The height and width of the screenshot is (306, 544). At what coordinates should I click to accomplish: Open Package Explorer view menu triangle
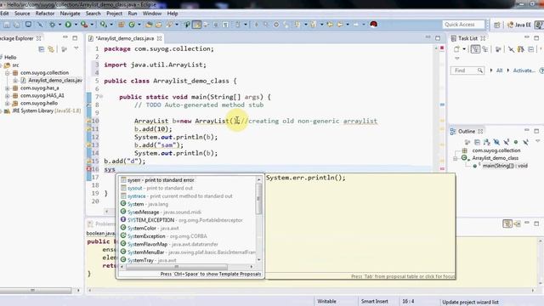pos(76,48)
